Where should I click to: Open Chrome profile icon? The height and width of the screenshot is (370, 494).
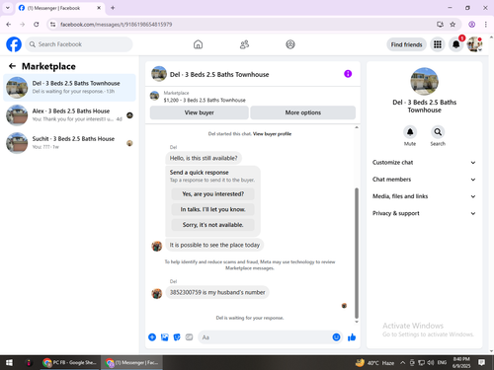[x=472, y=25]
